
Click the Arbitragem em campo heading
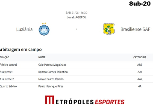click(20, 50)
